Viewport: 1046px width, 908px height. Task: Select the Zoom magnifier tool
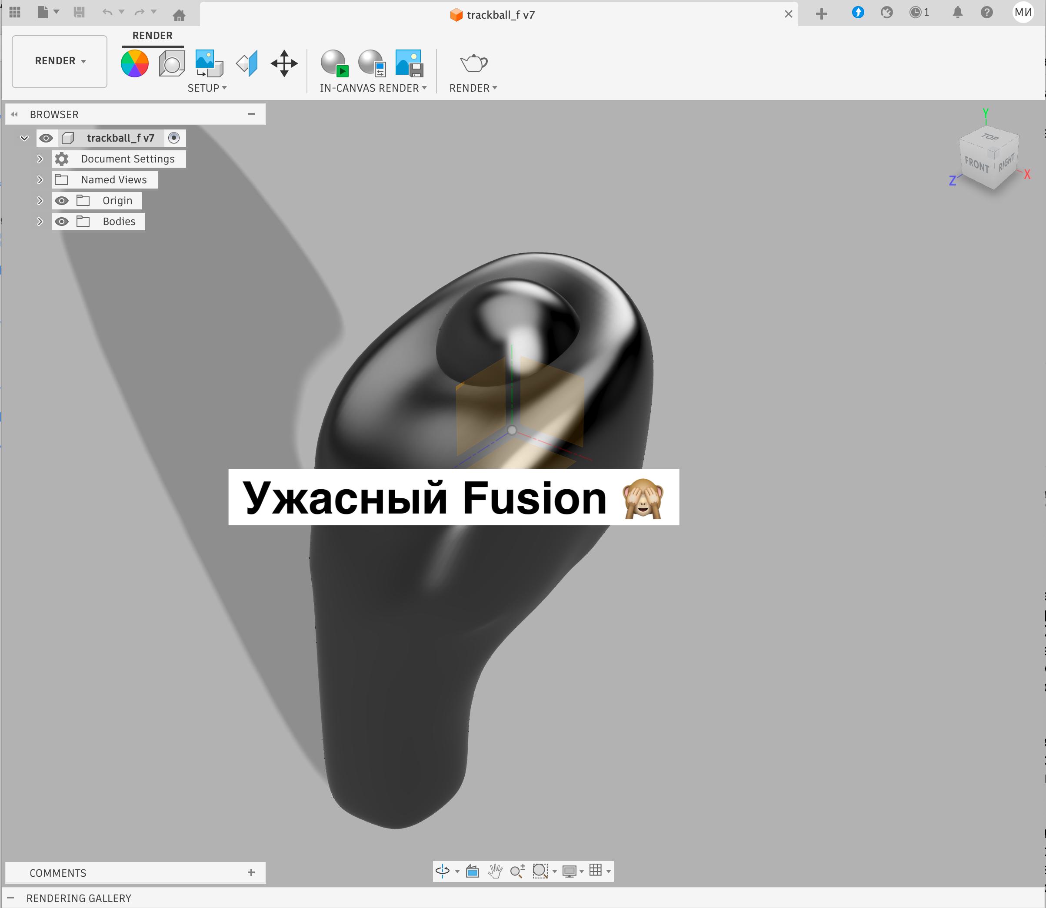pos(518,871)
